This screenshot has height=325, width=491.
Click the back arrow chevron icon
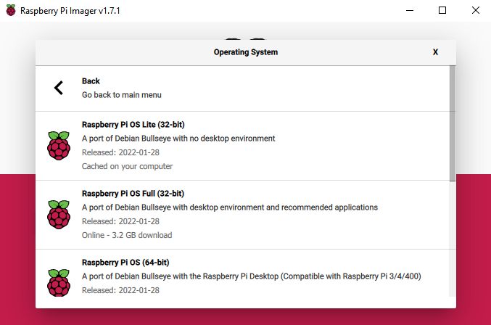coord(59,88)
